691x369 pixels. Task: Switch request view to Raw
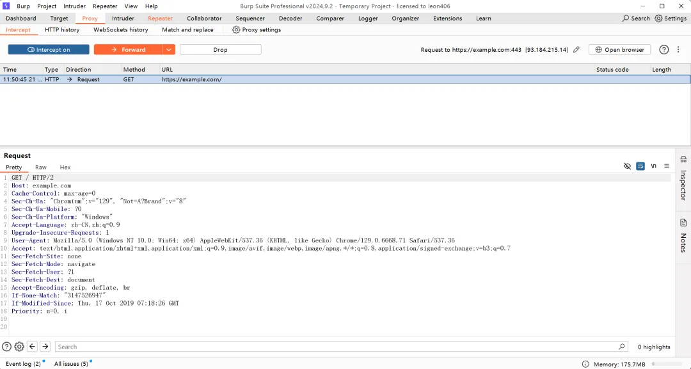[x=41, y=168]
